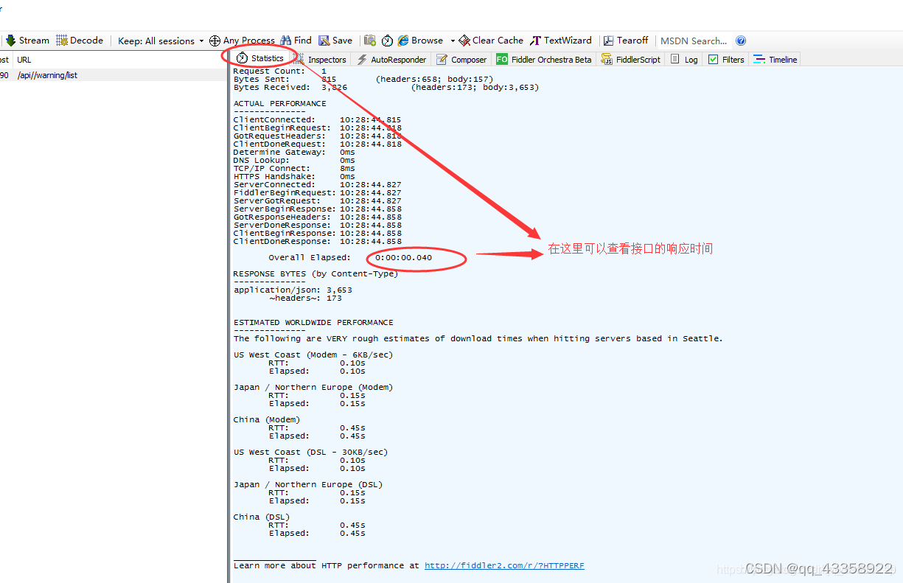Click the Decode toolbar button
903x583 pixels.
pyautogui.click(x=80, y=41)
